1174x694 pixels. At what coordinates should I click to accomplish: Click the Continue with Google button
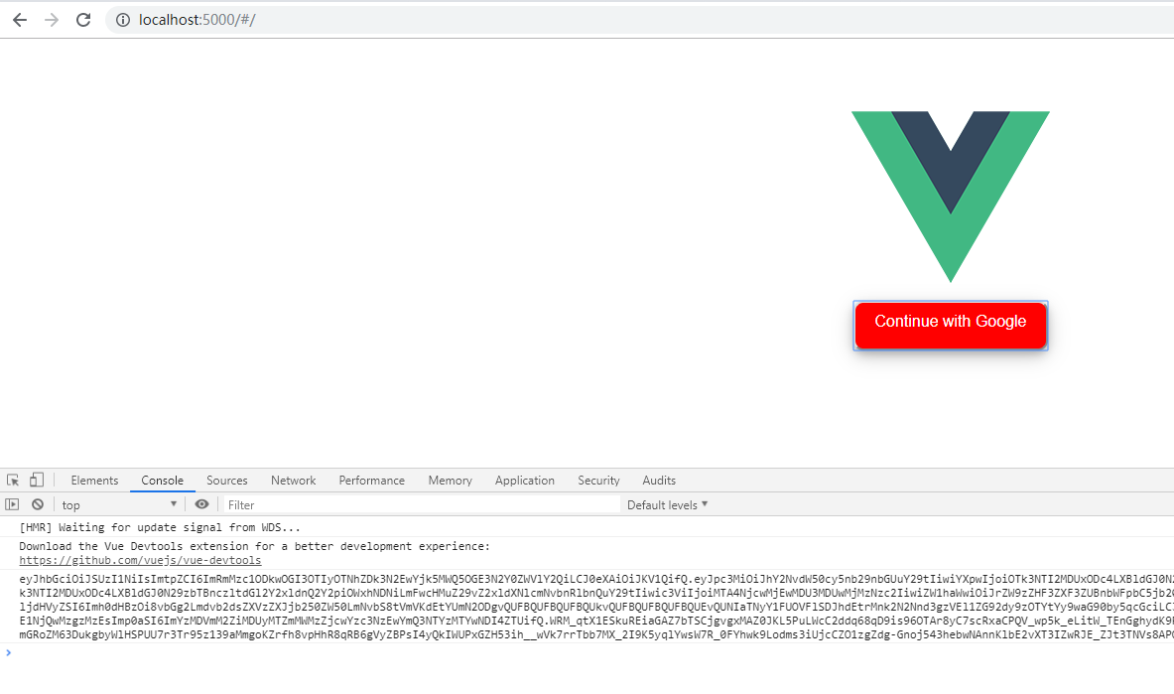(950, 326)
